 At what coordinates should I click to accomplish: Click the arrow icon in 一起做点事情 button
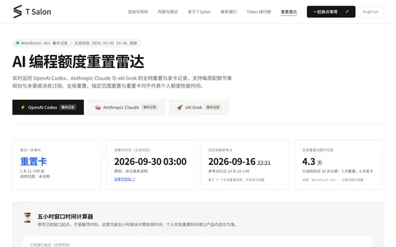tap(346, 12)
